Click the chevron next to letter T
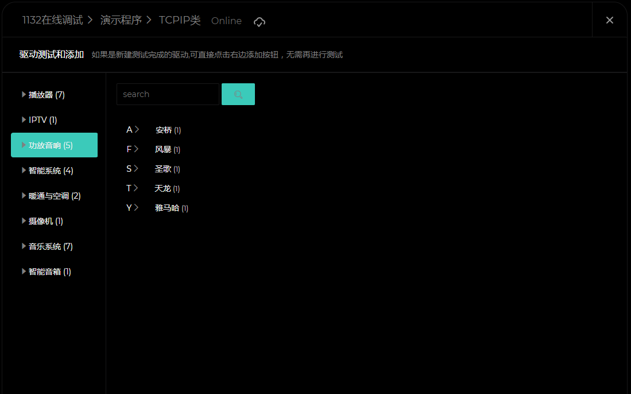 [136, 188]
